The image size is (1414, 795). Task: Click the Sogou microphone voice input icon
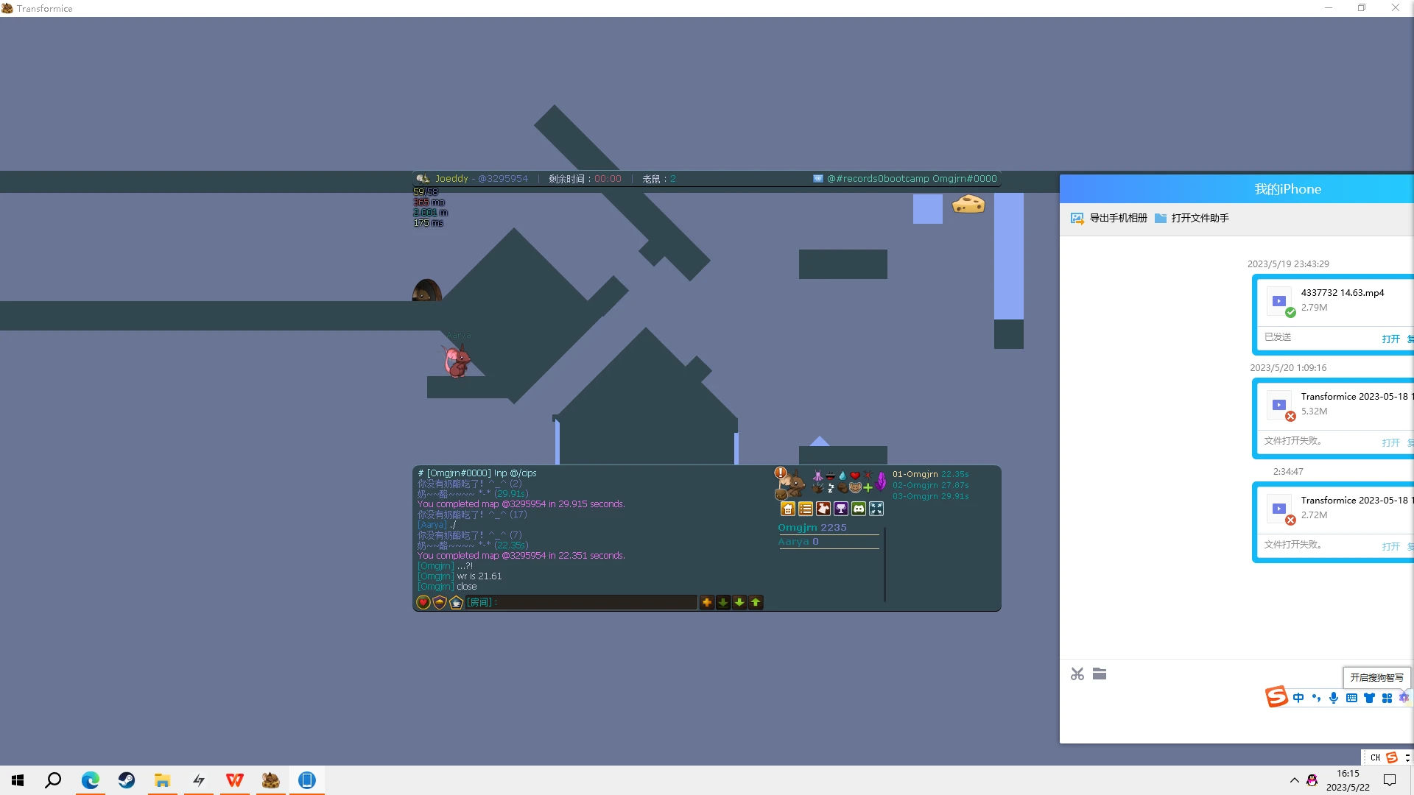pos(1334,698)
